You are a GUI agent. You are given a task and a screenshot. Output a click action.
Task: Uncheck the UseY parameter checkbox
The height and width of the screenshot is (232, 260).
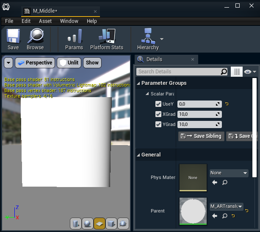[x=158, y=104]
